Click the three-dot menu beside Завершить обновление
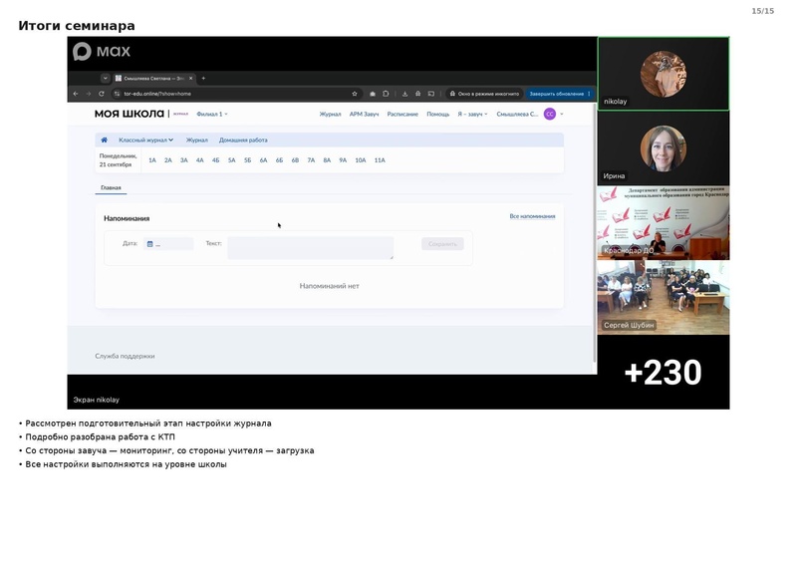 pos(589,94)
